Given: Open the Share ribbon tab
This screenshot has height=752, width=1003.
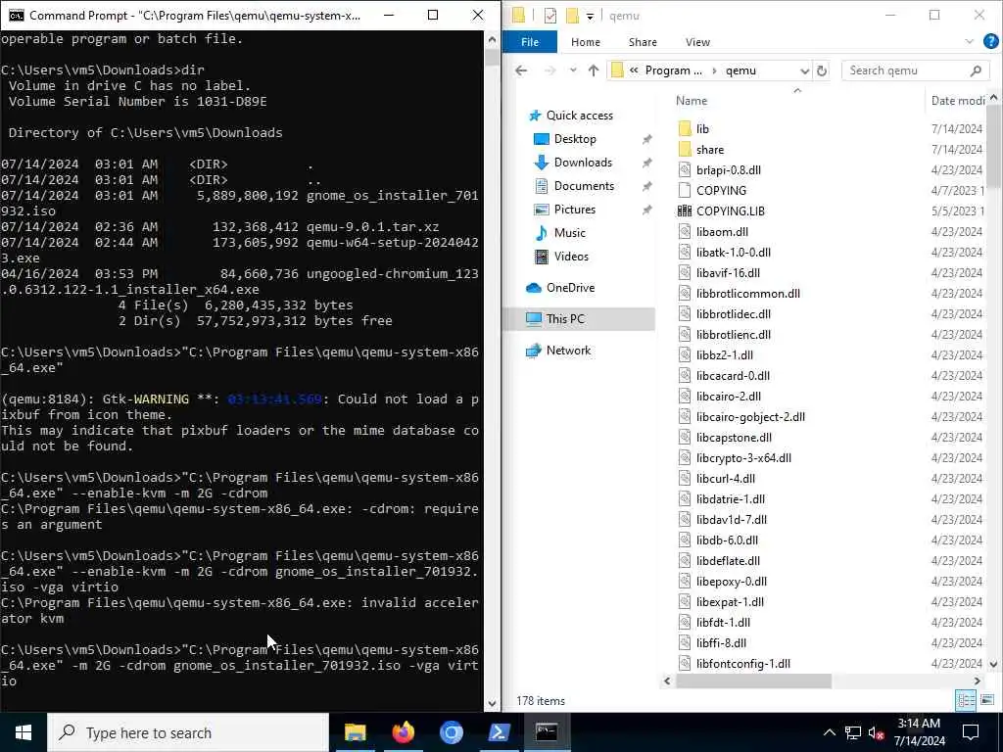Looking at the screenshot, I should coord(643,41).
